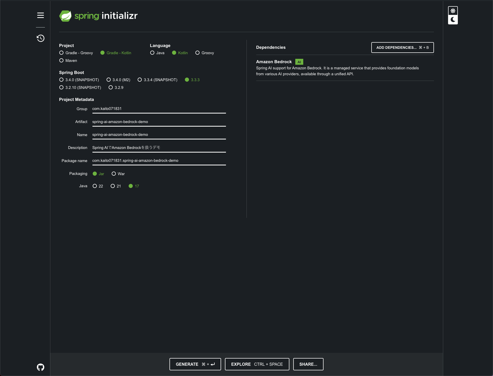Focus the Description text field

159,148
